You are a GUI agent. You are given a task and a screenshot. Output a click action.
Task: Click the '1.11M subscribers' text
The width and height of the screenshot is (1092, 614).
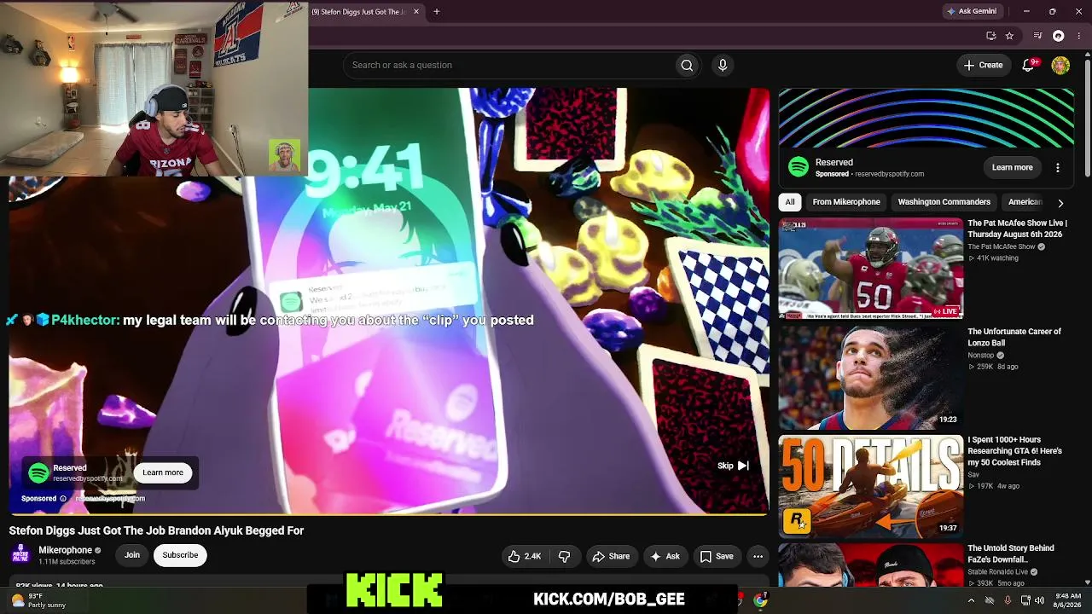tap(67, 562)
